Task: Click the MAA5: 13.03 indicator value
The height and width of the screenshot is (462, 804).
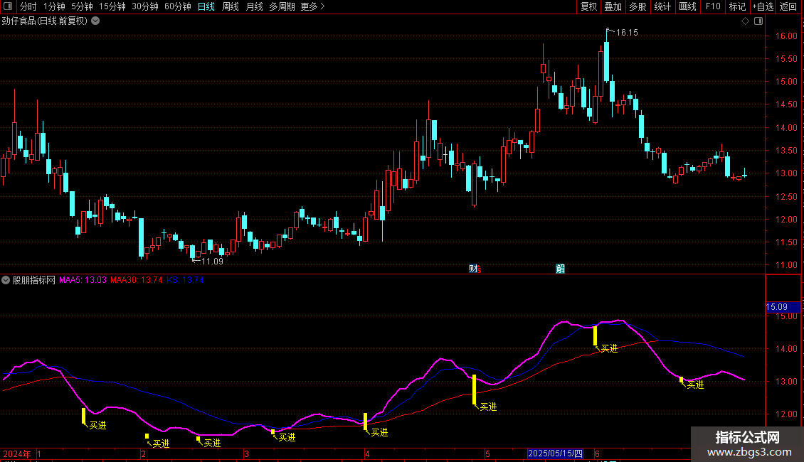Action: pos(83,280)
